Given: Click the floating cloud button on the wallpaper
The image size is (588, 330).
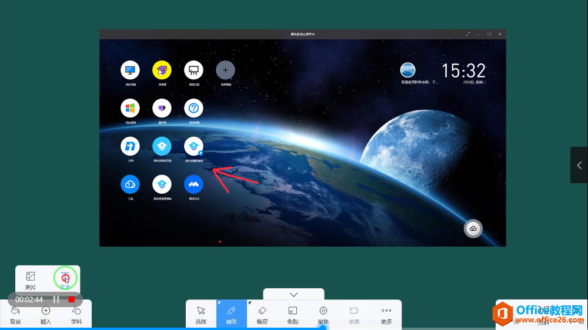Looking at the screenshot, I should tap(473, 228).
